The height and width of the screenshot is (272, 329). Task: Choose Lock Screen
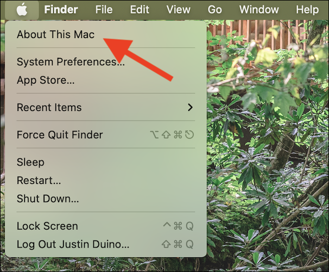[47, 226]
